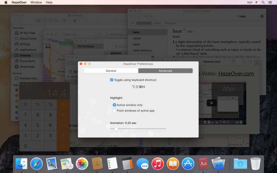Open Reminders from the Dock

112,164
